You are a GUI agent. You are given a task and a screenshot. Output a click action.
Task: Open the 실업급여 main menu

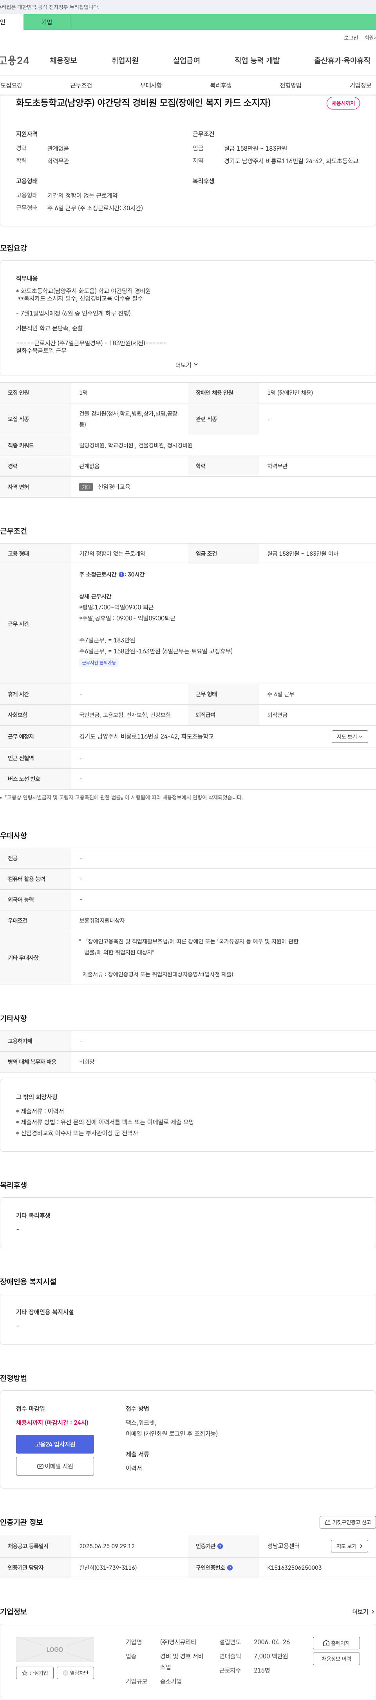tap(186, 60)
